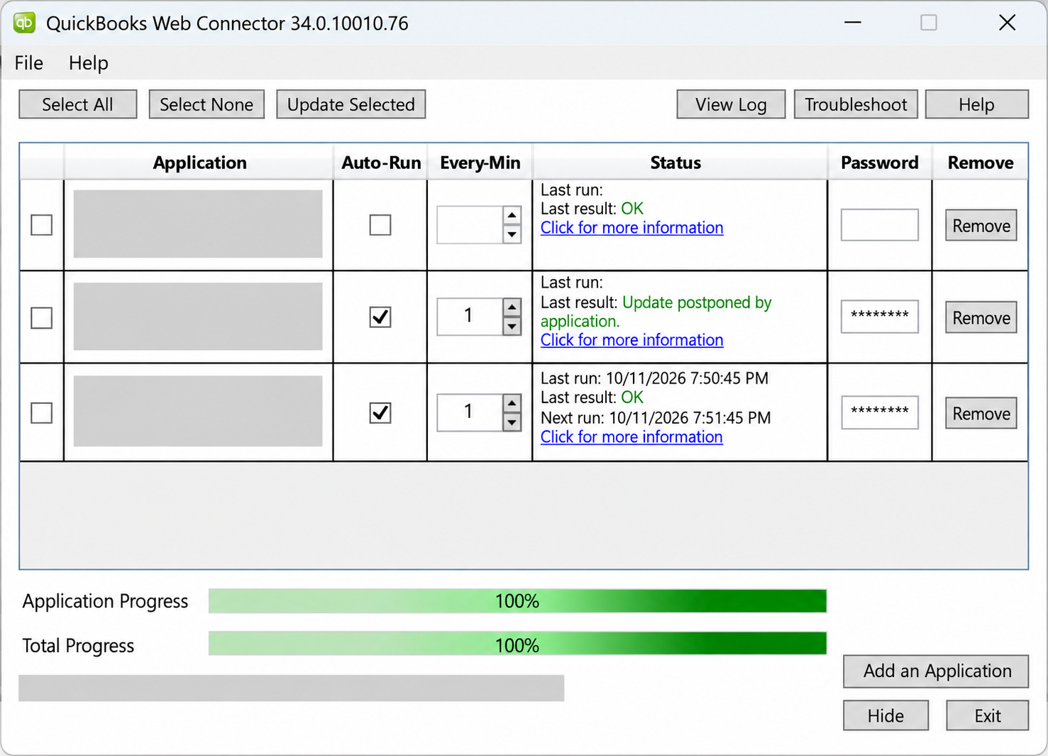Remove the application with the empty password
Screen dimensions: 1048x756
point(981,226)
